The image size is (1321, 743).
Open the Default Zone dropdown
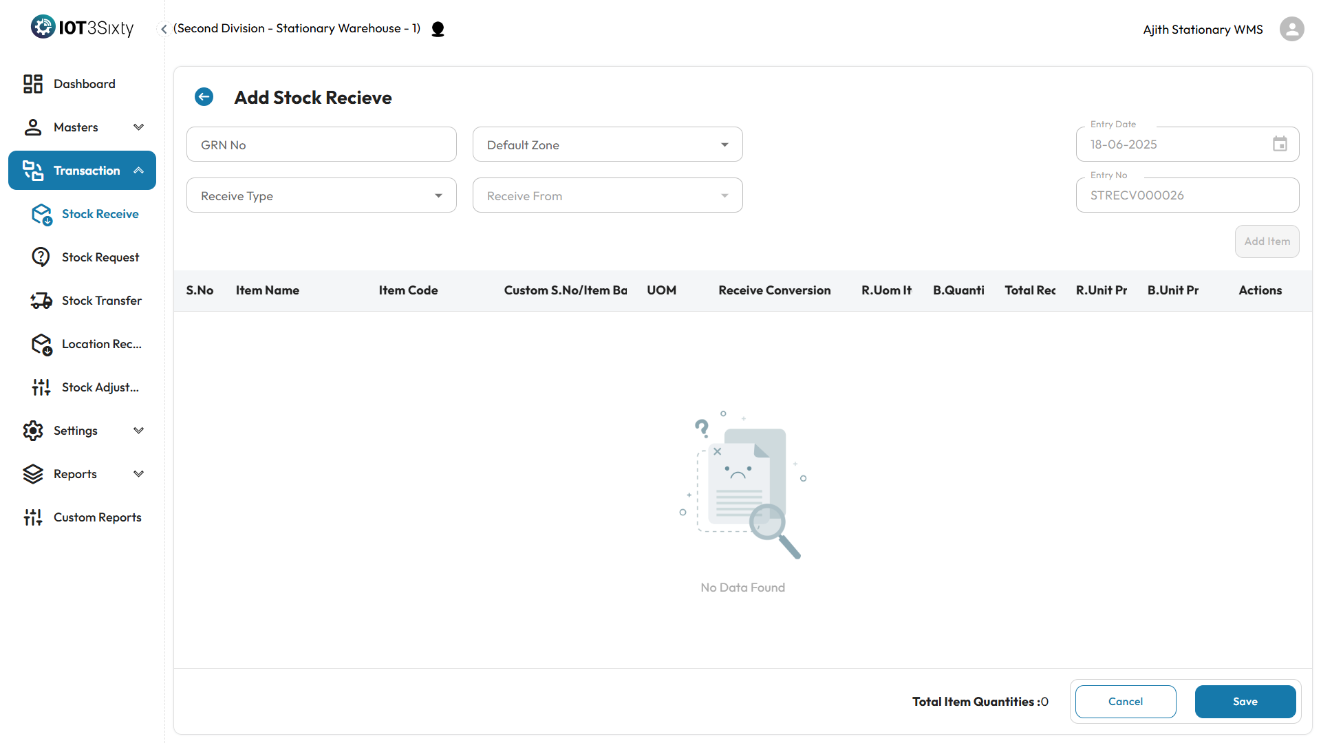coord(607,144)
